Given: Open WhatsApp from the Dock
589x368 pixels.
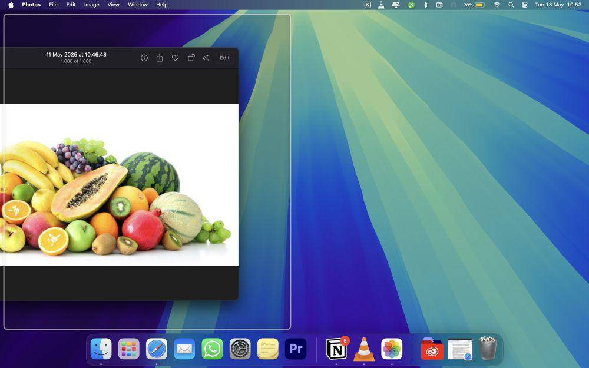Looking at the screenshot, I should point(212,349).
